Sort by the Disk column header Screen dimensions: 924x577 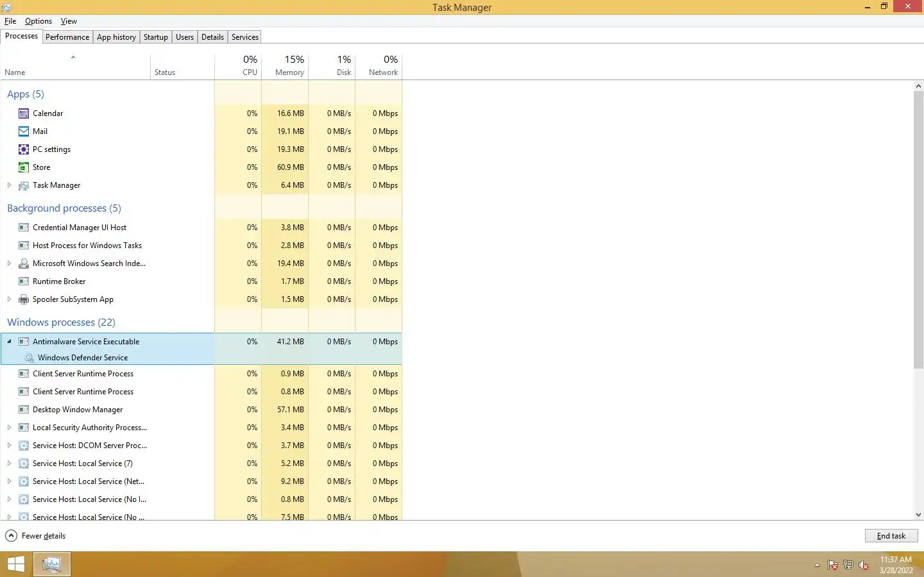(332, 66)
